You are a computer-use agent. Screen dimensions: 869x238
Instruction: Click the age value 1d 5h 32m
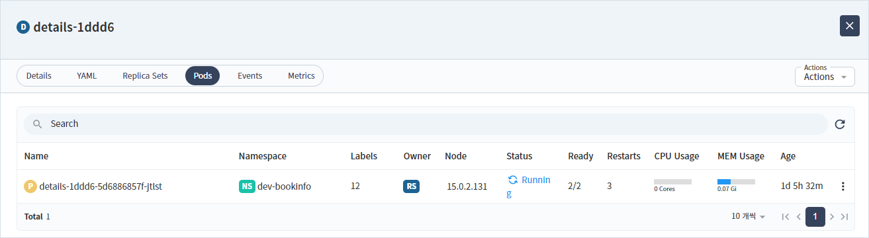click(x=802, y=186)
